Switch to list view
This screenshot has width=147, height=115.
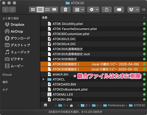(x=40, y=10)
